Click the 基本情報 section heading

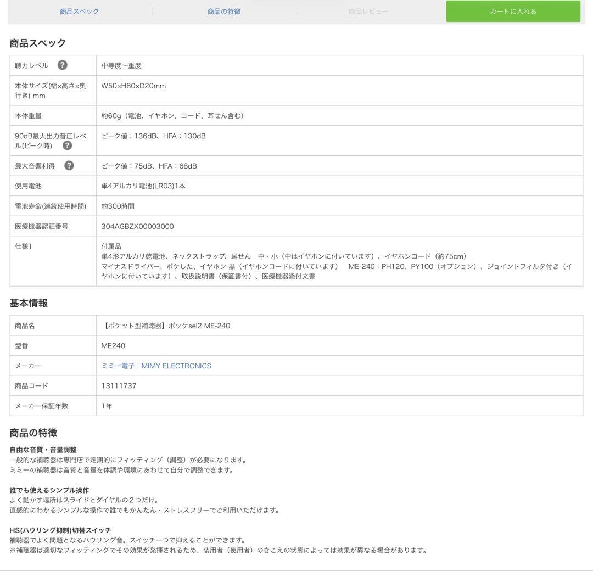[29, 303]
